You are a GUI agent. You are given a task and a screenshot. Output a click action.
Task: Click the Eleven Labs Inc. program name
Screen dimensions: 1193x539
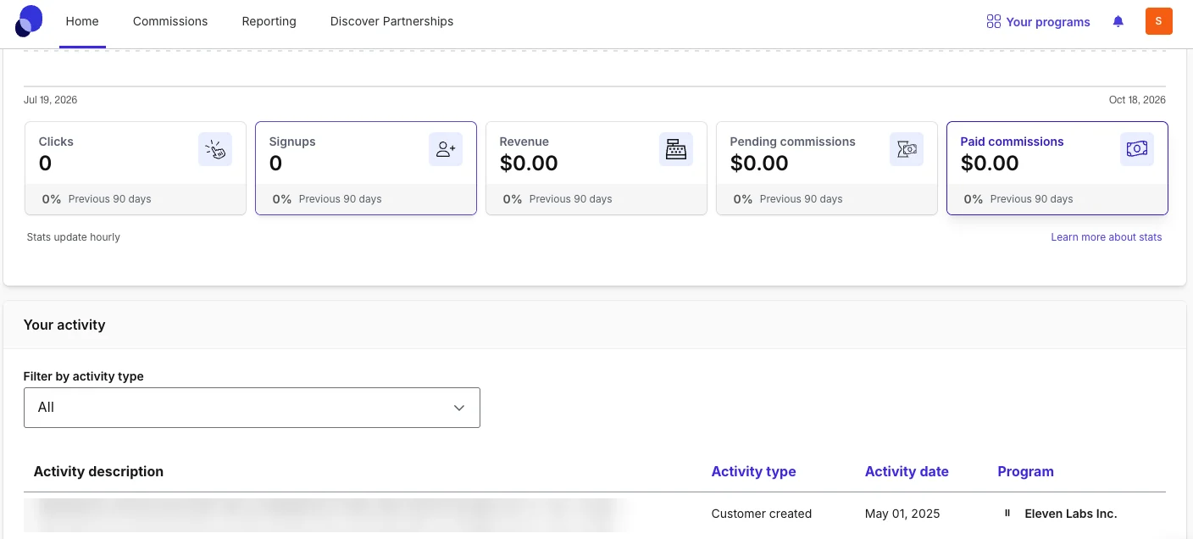pos(1071,514)
